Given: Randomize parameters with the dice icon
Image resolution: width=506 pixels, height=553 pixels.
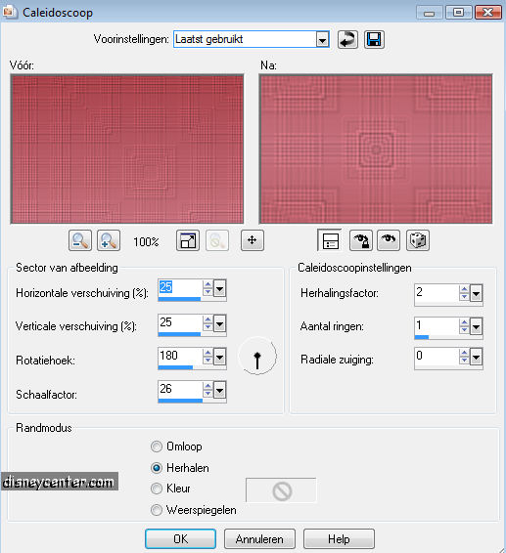Looking at the screenshot, I should click(418, 240).
